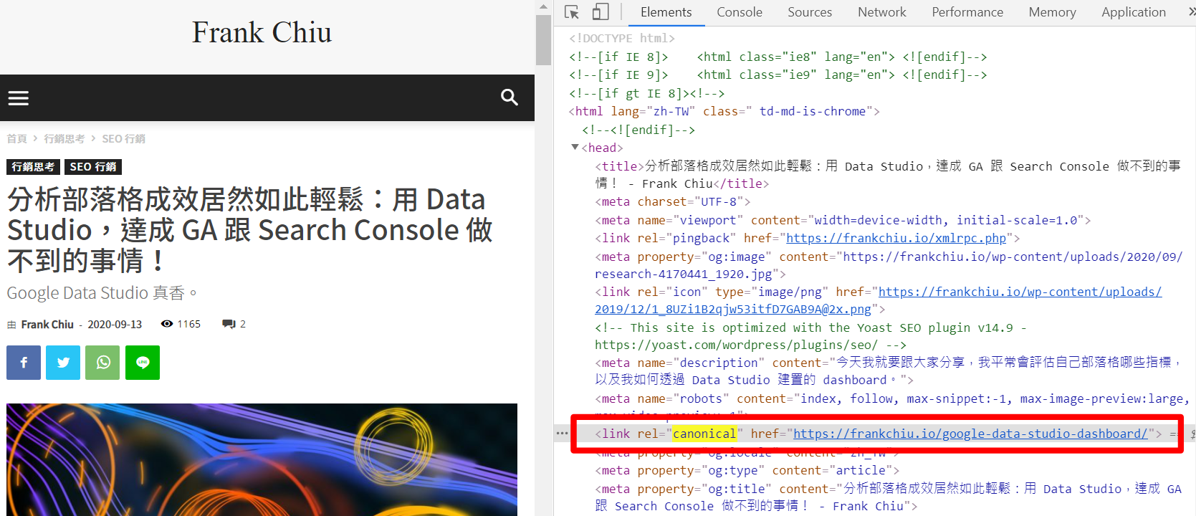Switch to the Sources tab

click(x=809, y=12)
